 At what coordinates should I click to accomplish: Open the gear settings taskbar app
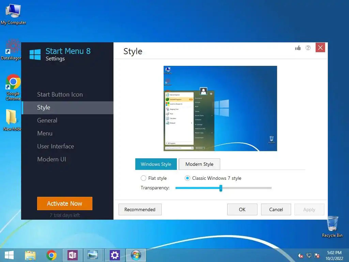115,255
